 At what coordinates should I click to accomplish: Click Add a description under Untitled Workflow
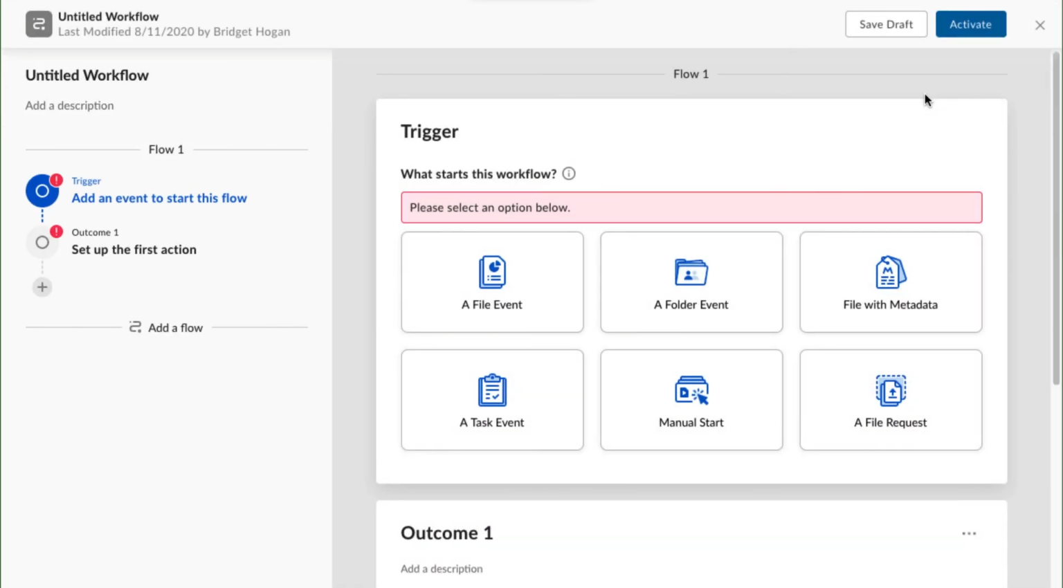point(69,105)
